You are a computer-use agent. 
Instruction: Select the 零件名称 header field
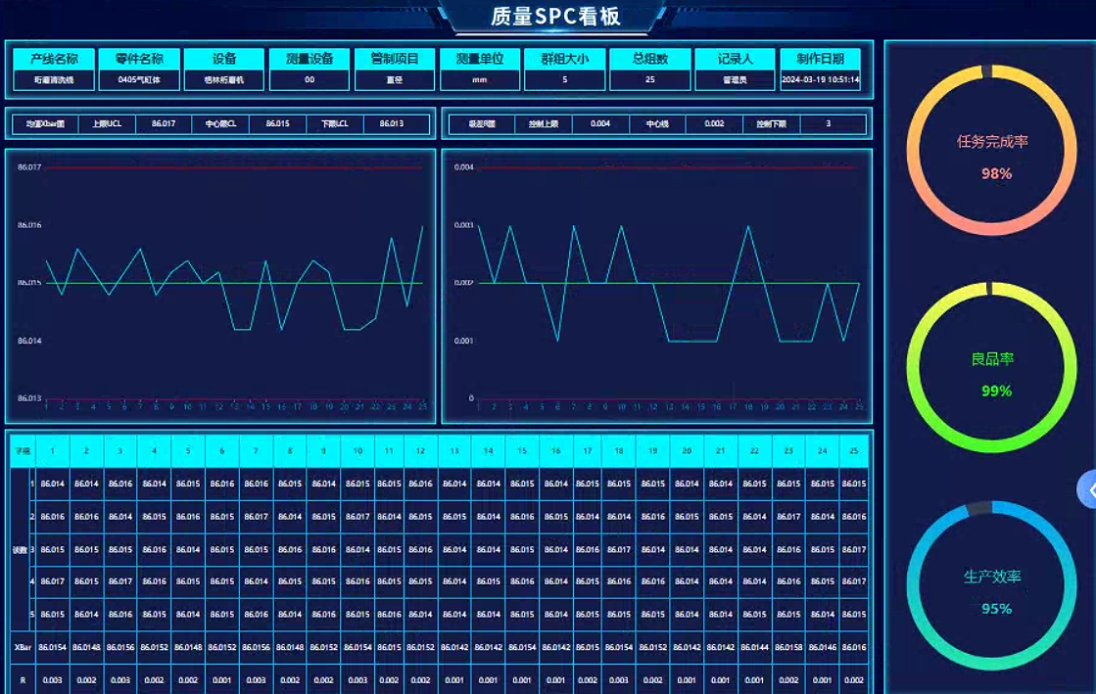tap(139, 59)
